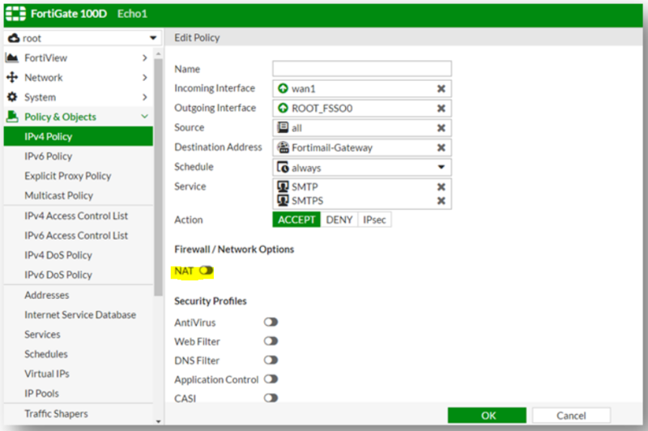Click the FortiView chart icon
The image size is (648, 431).
pyautogui.click(x=12, y=58)
